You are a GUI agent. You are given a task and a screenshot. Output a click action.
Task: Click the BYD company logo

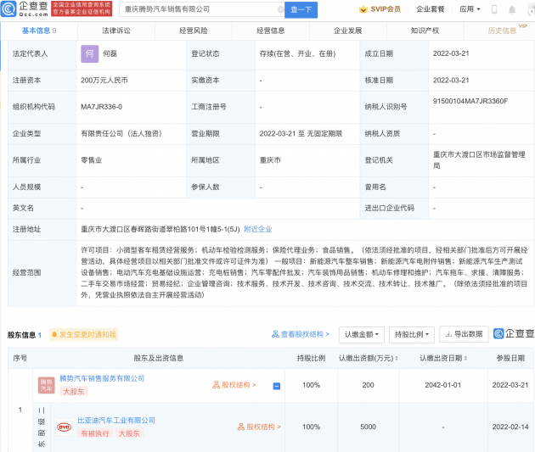point(65,427)
